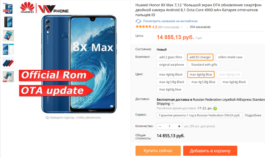Open the shipping method dropdown
The height and width of the screenshot is (158, 265).
(172, 104)
